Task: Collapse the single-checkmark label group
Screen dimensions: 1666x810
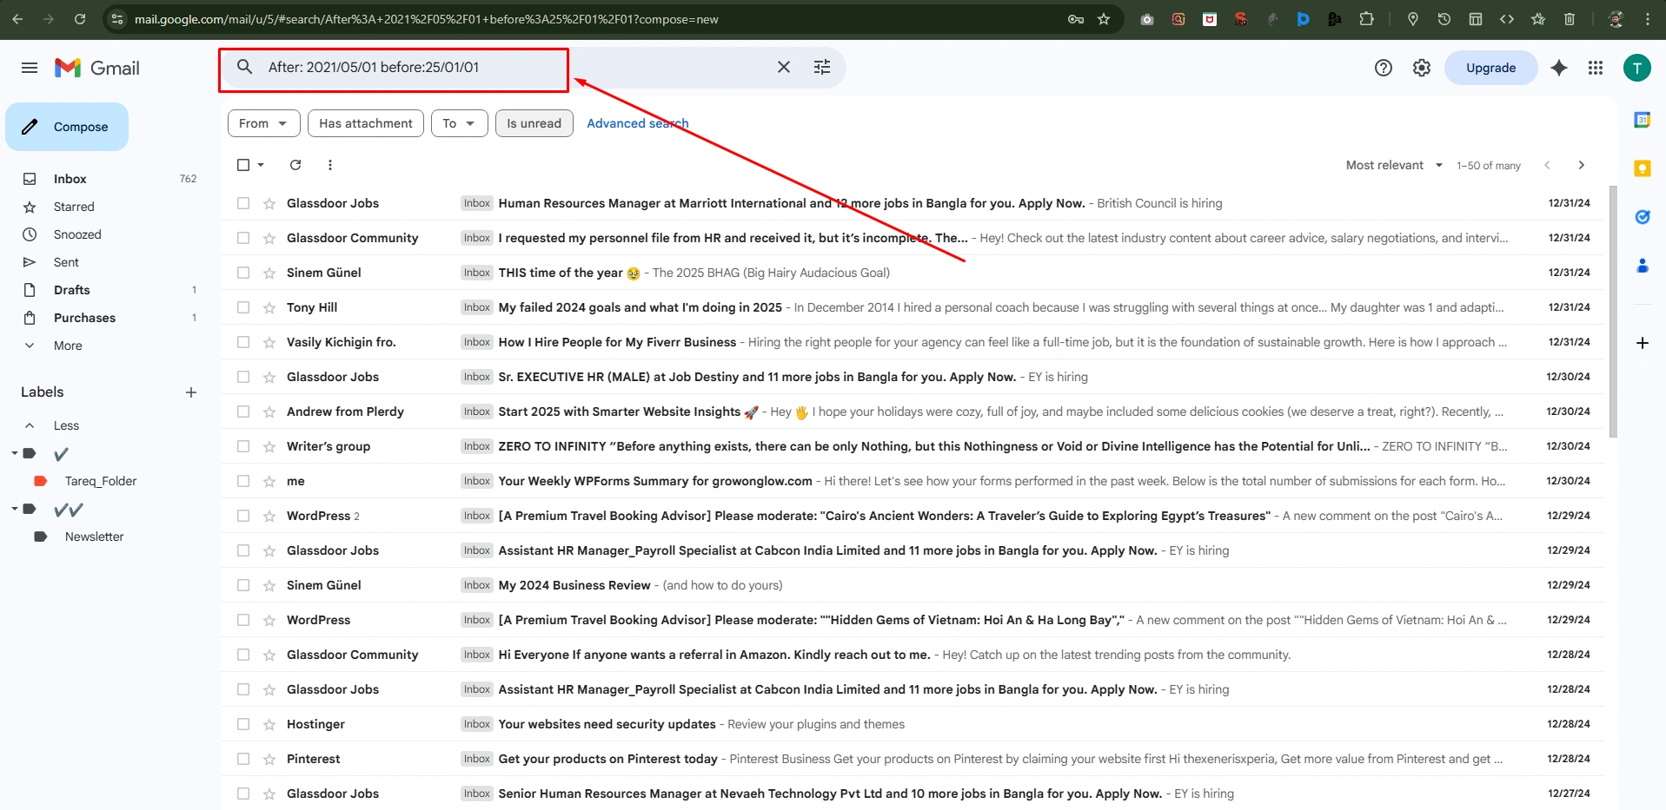Action: pos(15,453)
